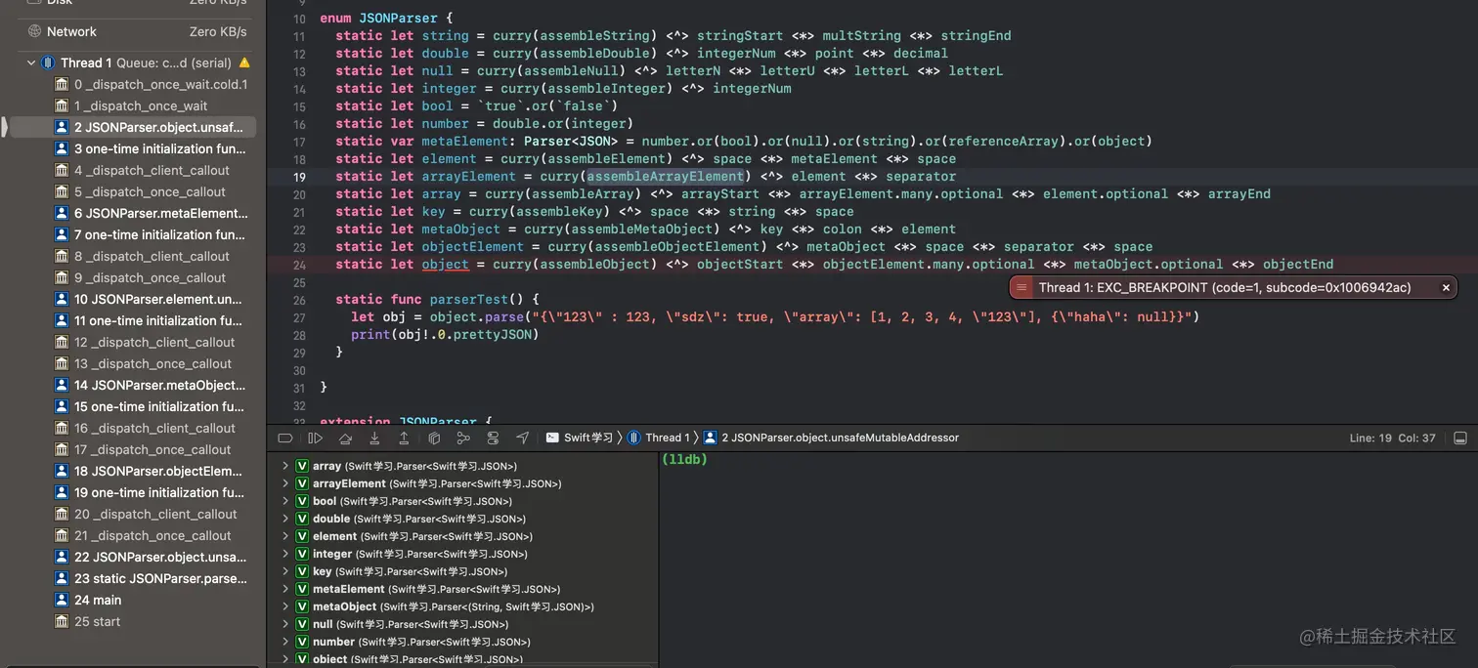This screenshot has height=668, width=1478.
Task: Click Continue program execution button
Action: point(315,438)
